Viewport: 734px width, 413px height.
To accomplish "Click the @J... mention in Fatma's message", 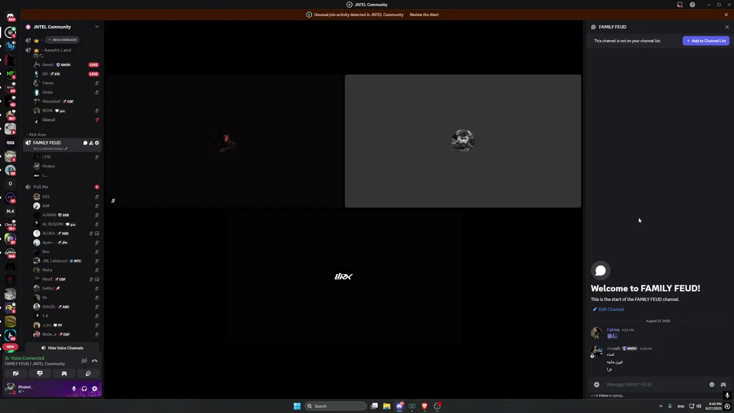I will pyautogui.click(x=612, y=336).
